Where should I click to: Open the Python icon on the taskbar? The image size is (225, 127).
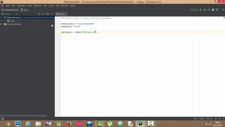130,124
